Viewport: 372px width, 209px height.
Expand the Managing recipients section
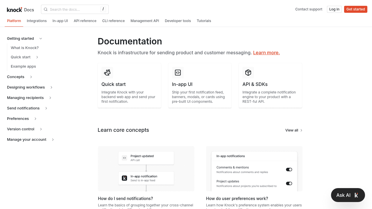pos(50,98)
